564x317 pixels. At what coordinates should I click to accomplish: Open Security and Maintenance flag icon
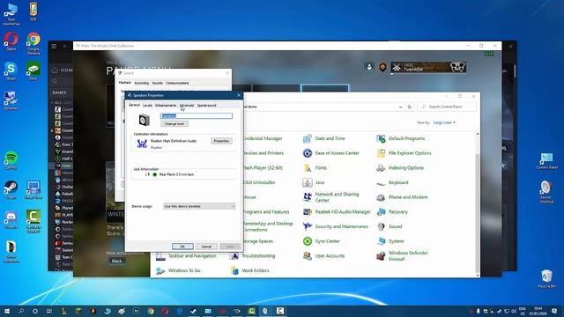coord(308,226)
